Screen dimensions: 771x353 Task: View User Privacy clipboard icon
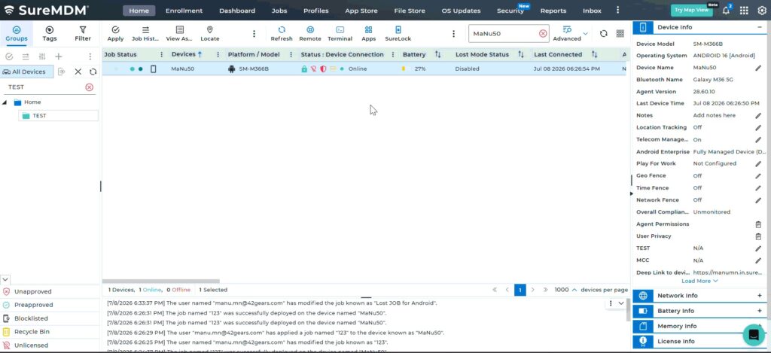click(x=758, y=236)
